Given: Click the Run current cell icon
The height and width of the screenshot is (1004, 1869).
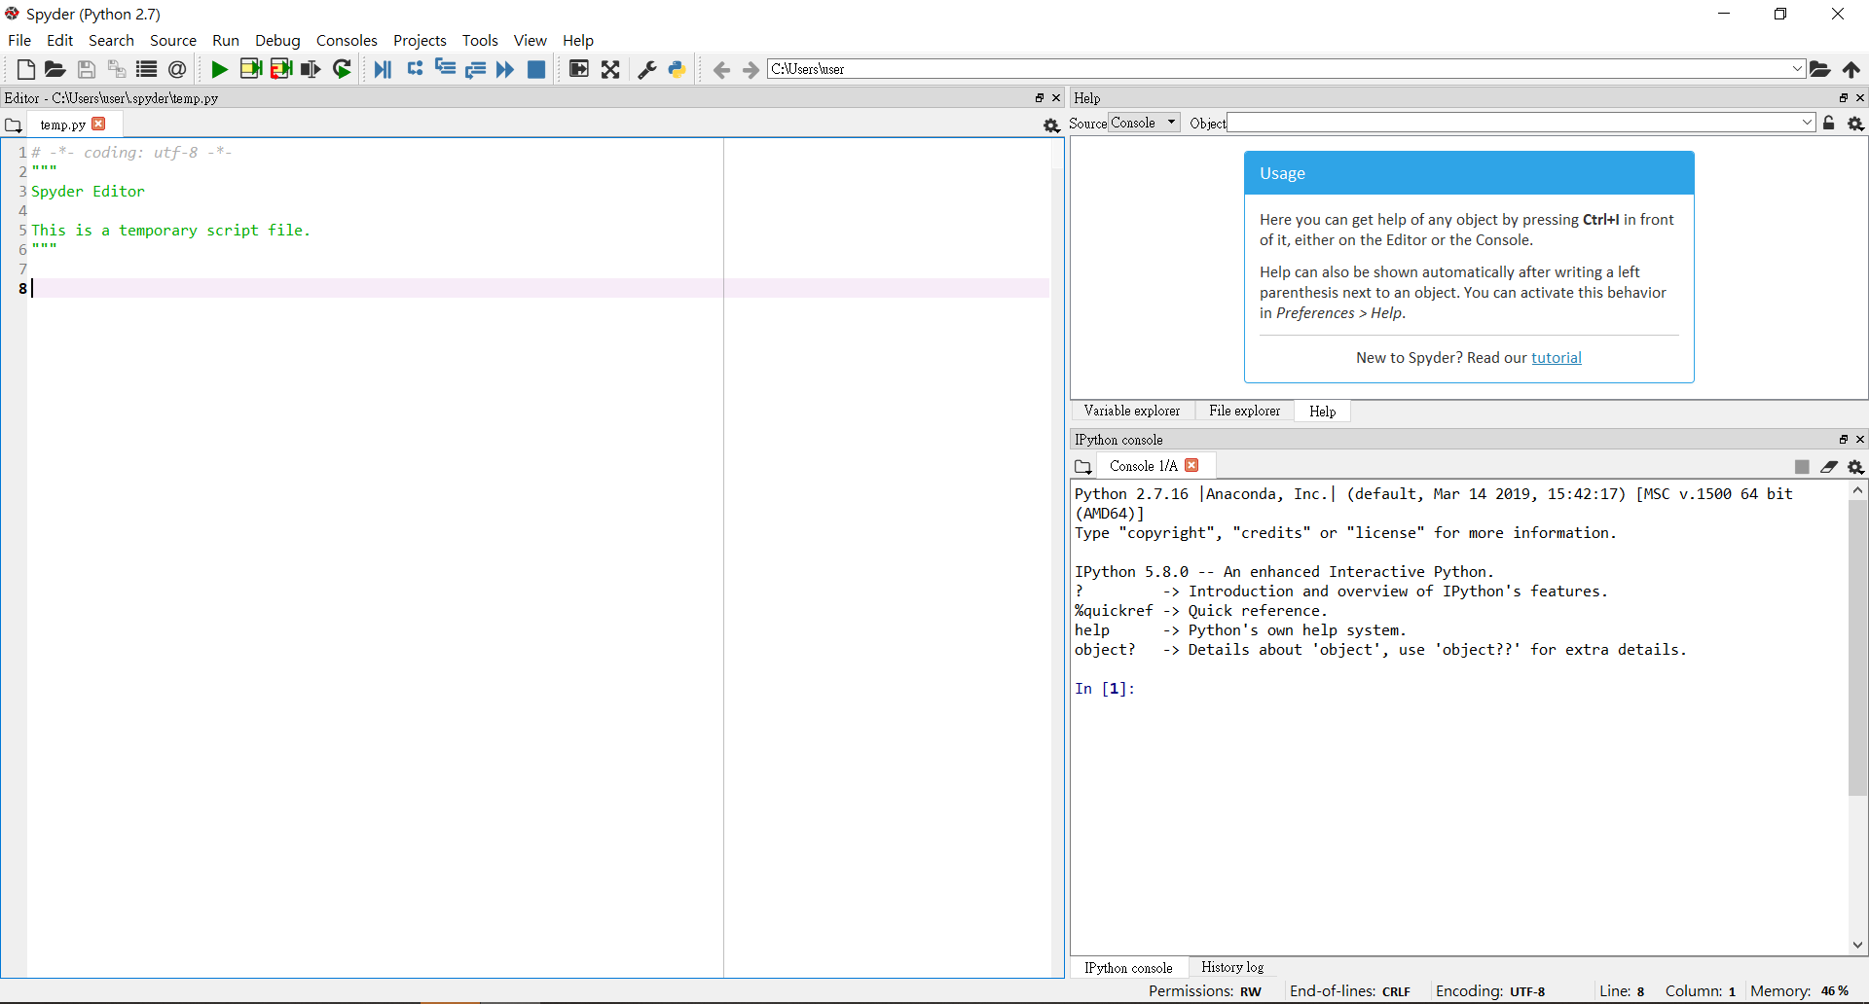Looking at the screenshot, I should (x=250, y=69).
